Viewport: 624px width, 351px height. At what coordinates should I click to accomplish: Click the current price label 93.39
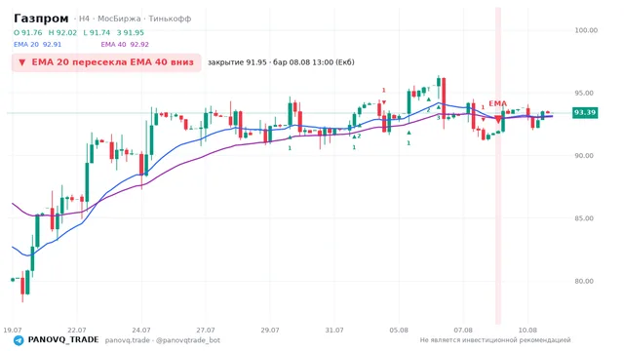click(x=585, y=113)
